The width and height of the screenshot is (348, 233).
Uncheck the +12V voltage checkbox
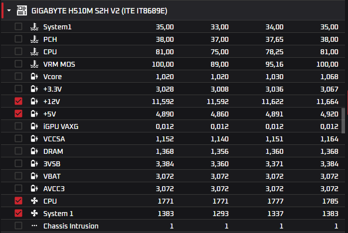point(18,101)
